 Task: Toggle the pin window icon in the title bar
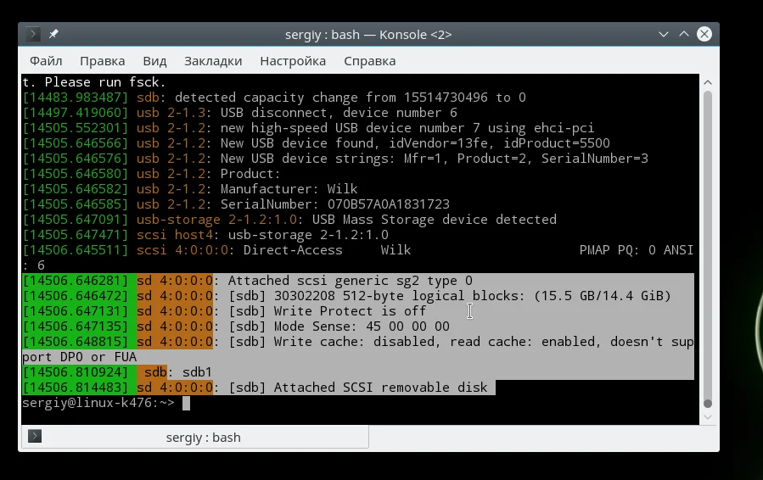53,34
